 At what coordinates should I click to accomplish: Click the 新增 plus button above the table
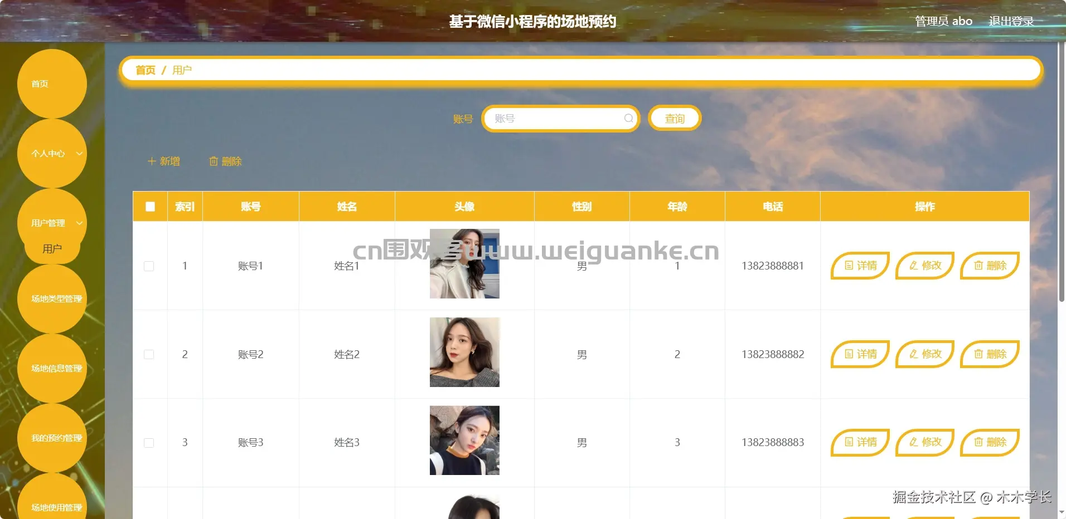[163, 161]
